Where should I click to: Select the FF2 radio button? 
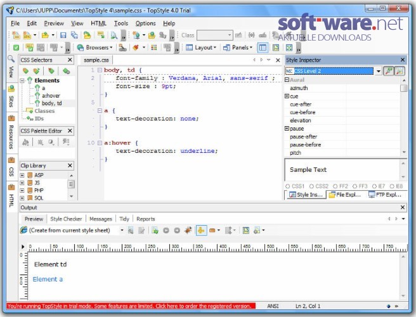335,186
